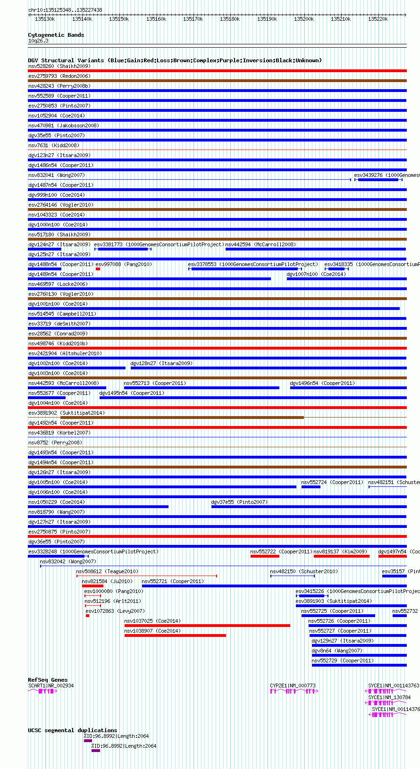The image size is (420, 769).
Task: Click the nsv428243 (Perry2008b) variant label
Action: pyautogui.click(x=59, y=86)
